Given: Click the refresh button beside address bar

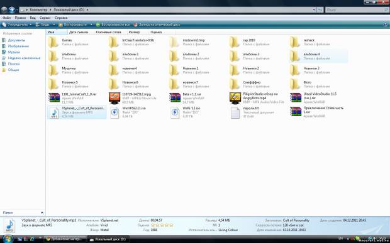Looking at the screenshot, I should (320, 10).
